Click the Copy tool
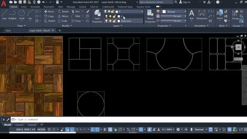Image resolution: width=247 pixels, height=139 pixels. point(49,16)
